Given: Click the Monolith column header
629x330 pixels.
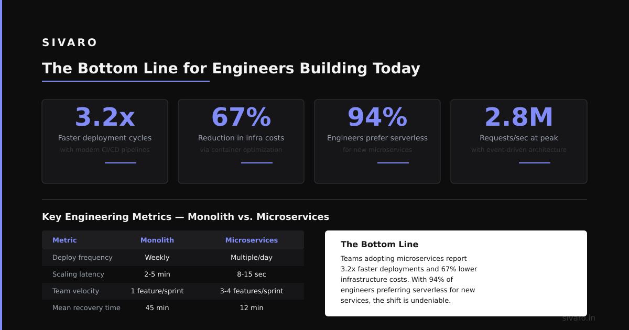Looking at the screenshot, I should tap(157, 240).
